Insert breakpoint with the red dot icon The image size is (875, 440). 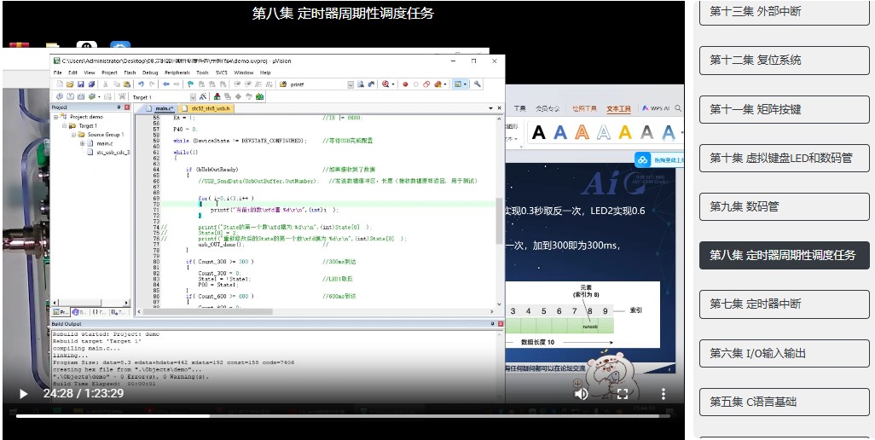[405, 84]
